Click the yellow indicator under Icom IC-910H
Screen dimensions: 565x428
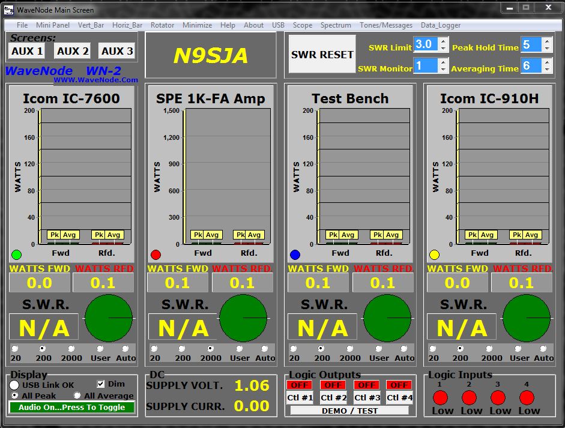[434, 255]
